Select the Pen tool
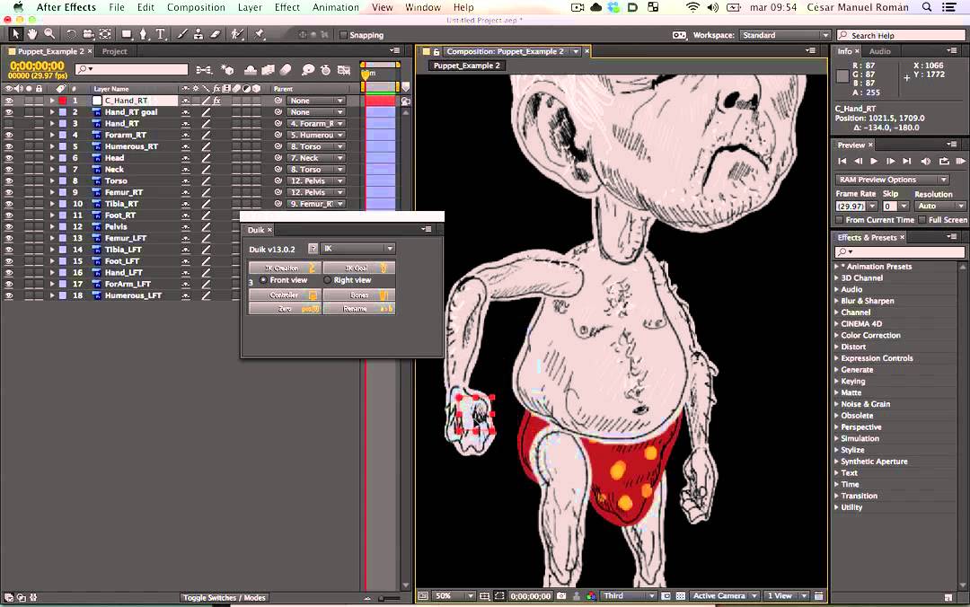The image size is (970, 607). [x=144, y=35]
